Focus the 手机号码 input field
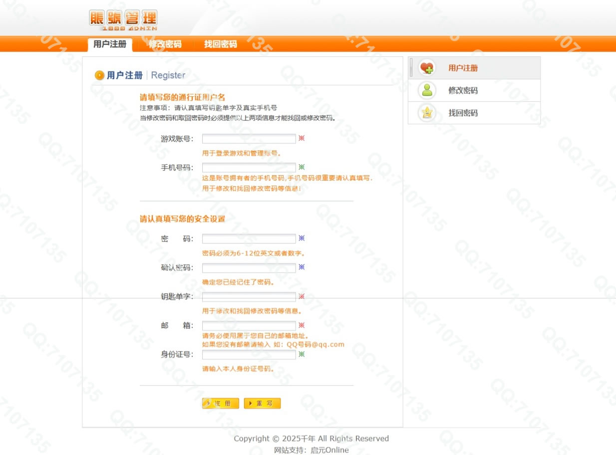 click(249, 168)
